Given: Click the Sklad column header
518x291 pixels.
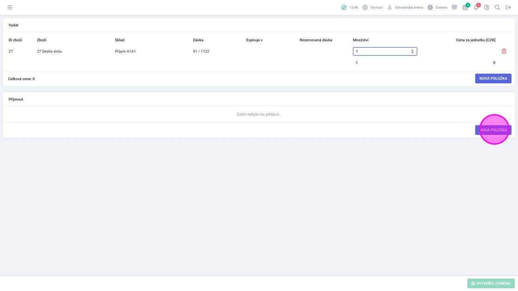Looking at the screenshot, I should 120,40.
